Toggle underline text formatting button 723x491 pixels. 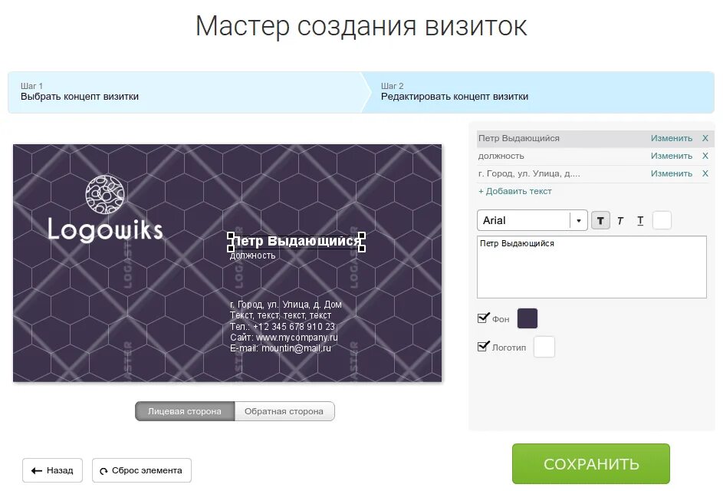(x=640, y=221)
